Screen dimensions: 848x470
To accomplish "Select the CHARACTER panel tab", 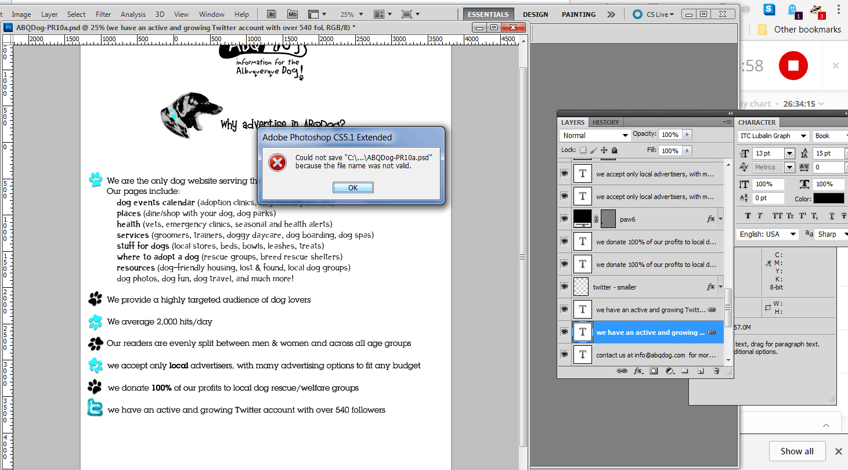I will pyautogui.click(x=757, y=122).
